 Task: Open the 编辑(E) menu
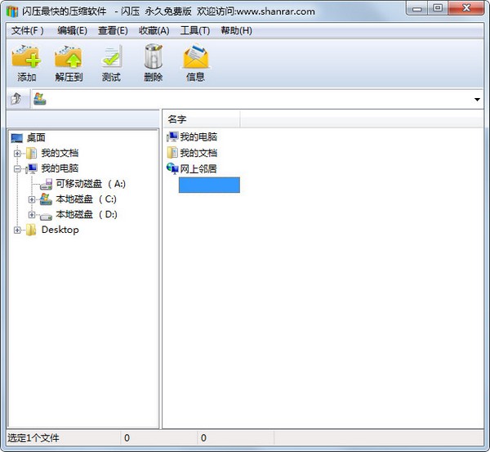coord(72,31)
